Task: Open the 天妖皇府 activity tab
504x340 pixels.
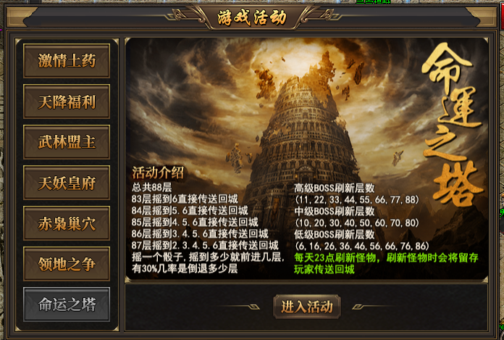Action: tap(67, 183)
